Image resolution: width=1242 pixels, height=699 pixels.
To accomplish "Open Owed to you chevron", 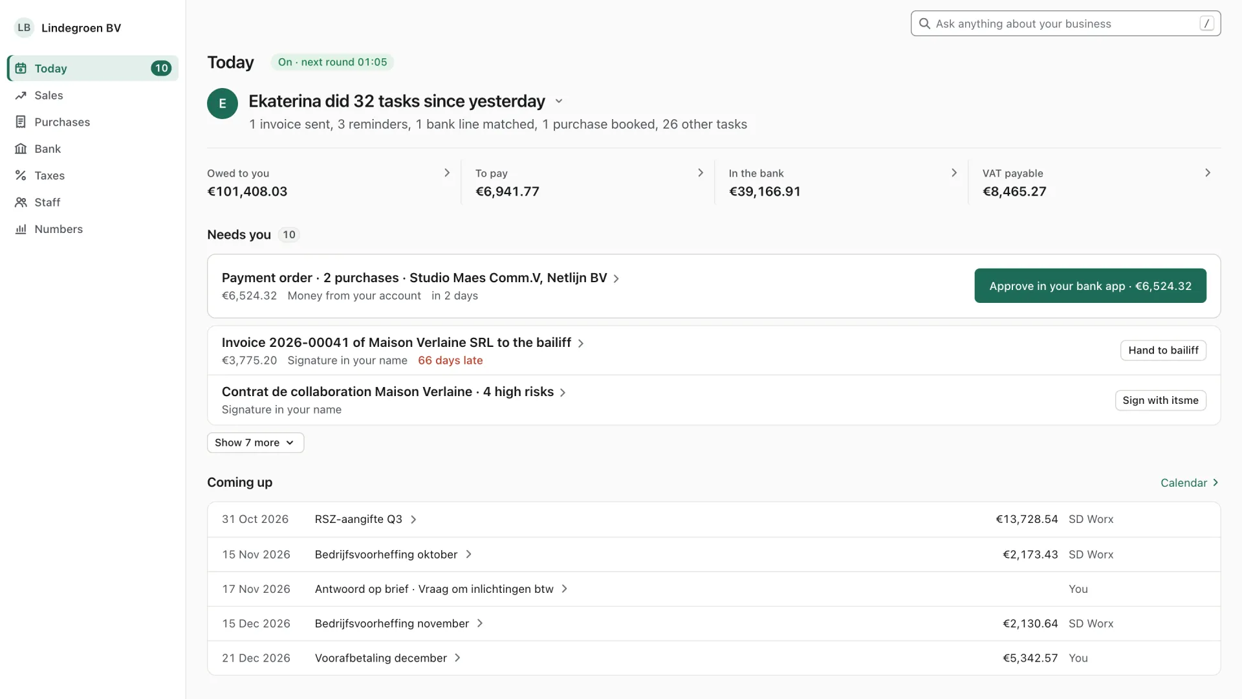I will pos(446,173).
